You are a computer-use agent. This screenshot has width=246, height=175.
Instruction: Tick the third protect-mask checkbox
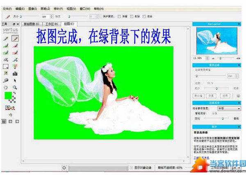144,16
